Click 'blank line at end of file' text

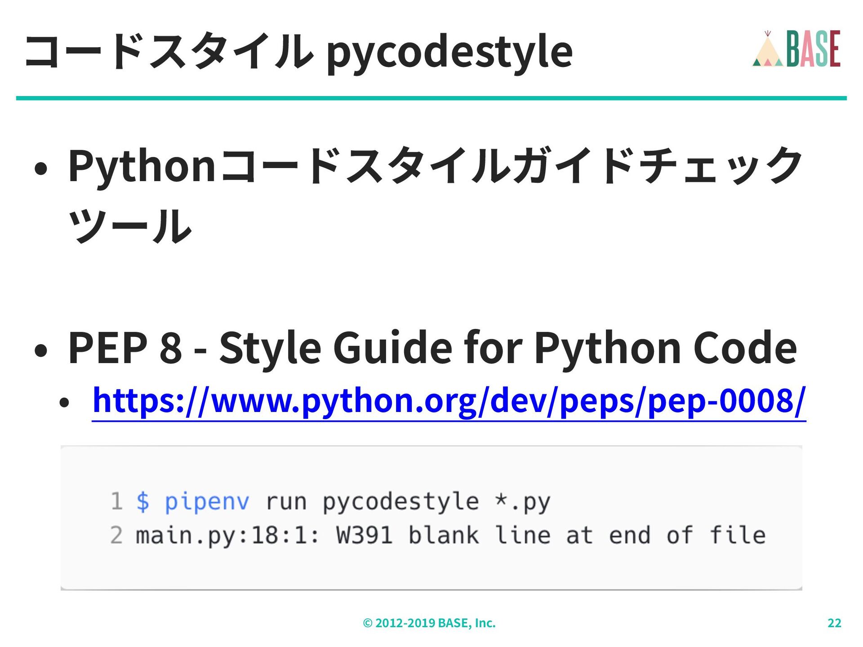[587, 535]
